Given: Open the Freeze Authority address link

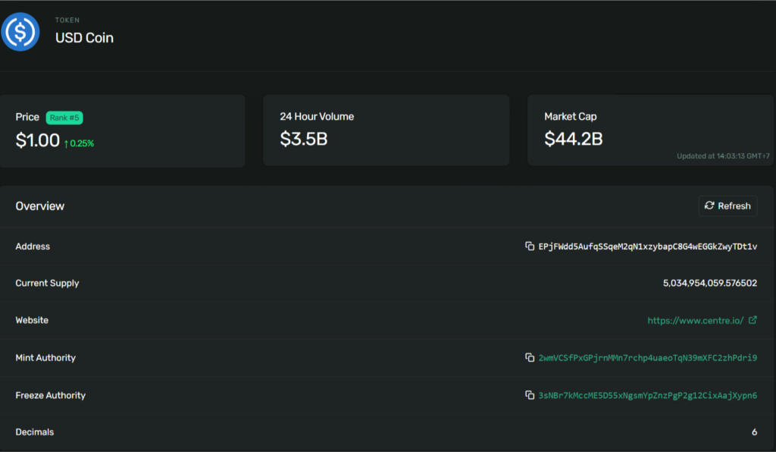Looking at the screenshot, I should (647, 396).
